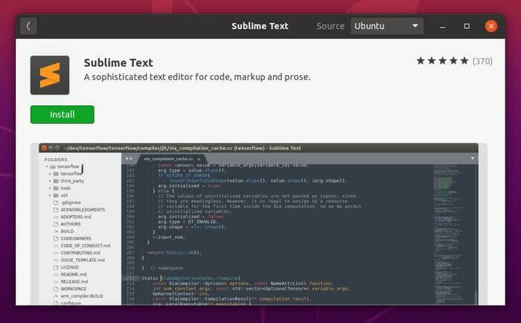
Task: Click the (370) review count
Action: click(482, 62)
